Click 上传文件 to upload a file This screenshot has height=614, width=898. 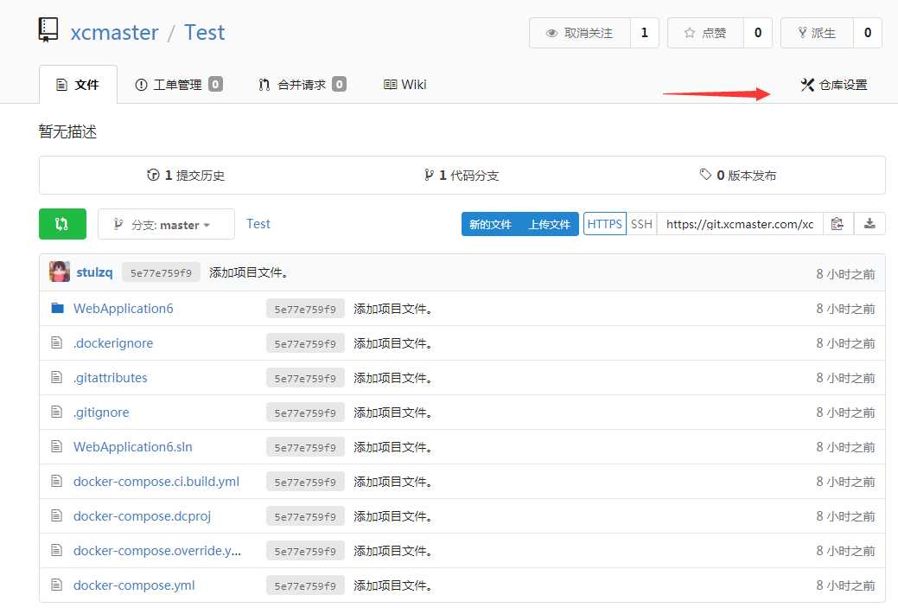pyautogui.click(x=549, y=224)
